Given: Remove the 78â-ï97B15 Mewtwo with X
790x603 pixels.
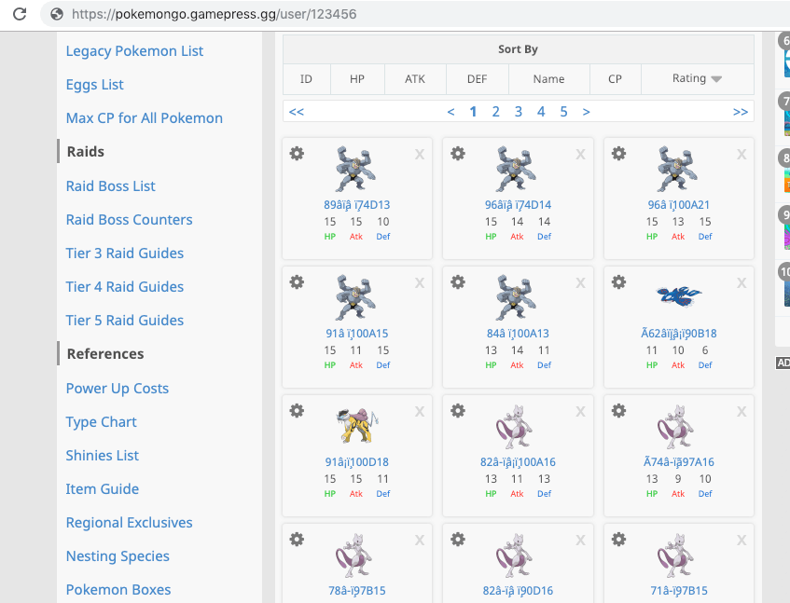Looking at the screenshot, I should [420, 541].
